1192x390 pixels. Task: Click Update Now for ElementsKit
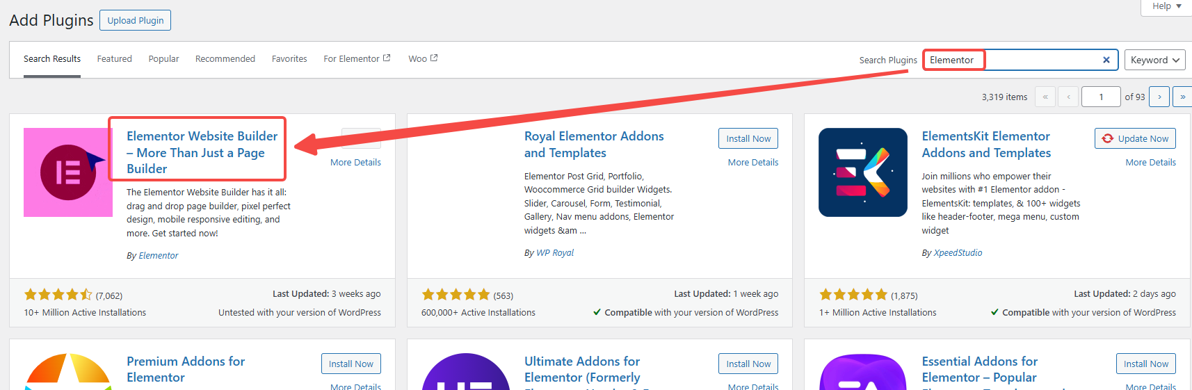1136,138
